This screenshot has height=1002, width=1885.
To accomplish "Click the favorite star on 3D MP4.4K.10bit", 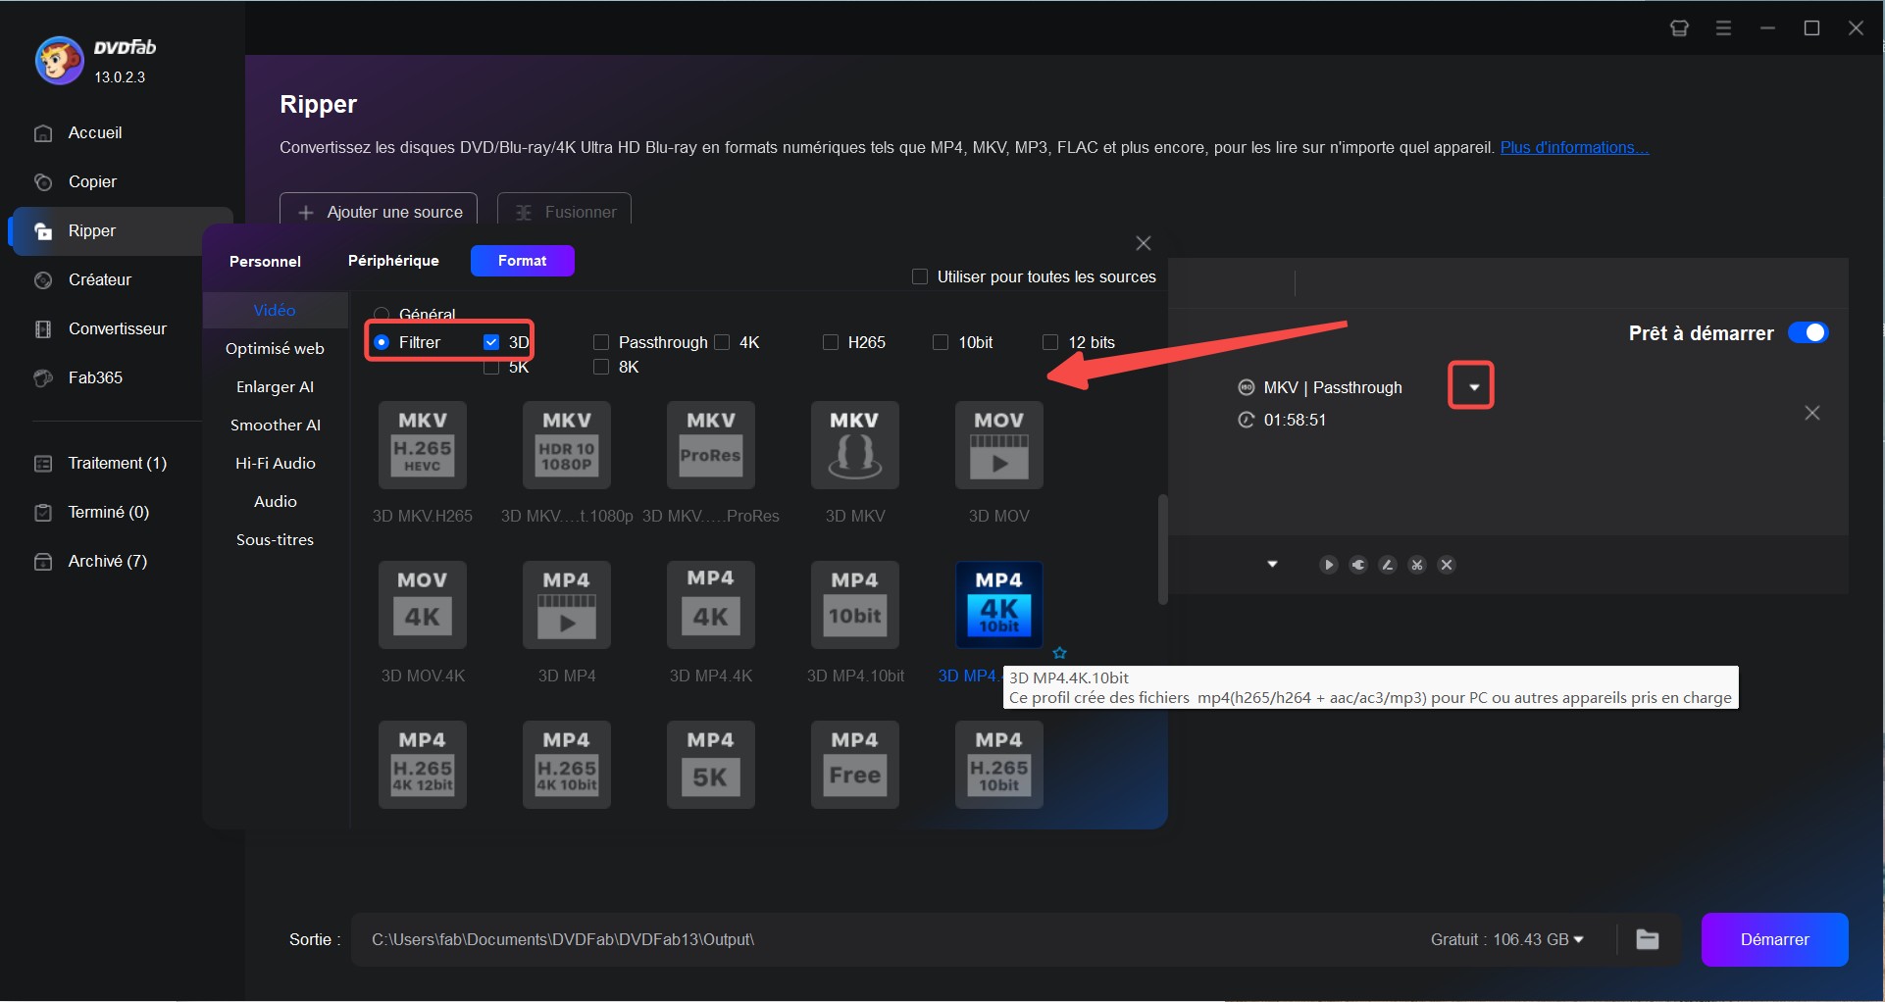I will point(1059,653).
